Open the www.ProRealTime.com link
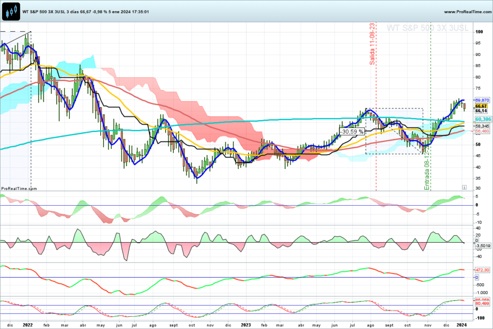 coord(467,12)
